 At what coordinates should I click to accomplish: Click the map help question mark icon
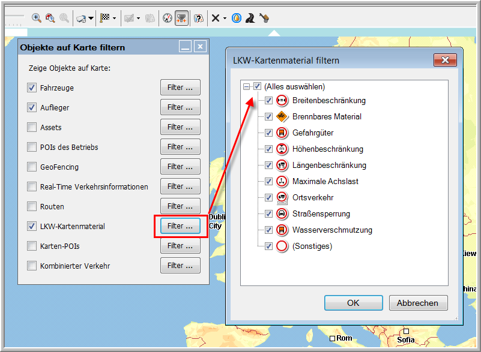pyautogui.click(x=199, y=18)
